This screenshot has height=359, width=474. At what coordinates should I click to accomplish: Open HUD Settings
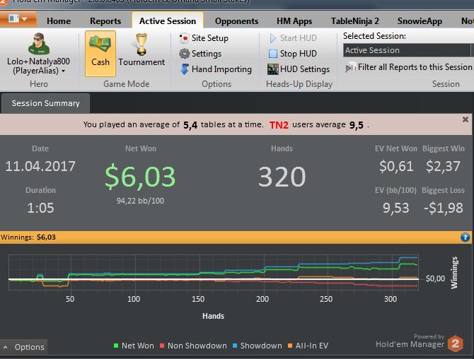pyautogui.click(x=305, y=69)
